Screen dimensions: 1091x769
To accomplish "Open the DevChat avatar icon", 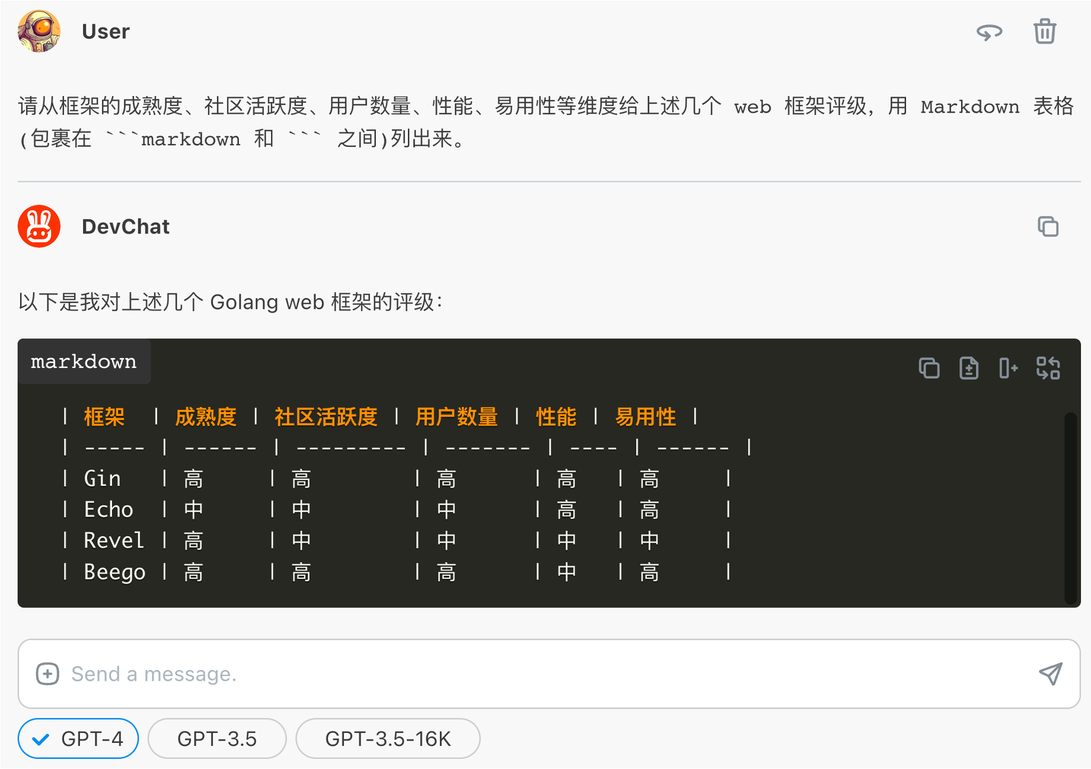I will tap(38, 226).
